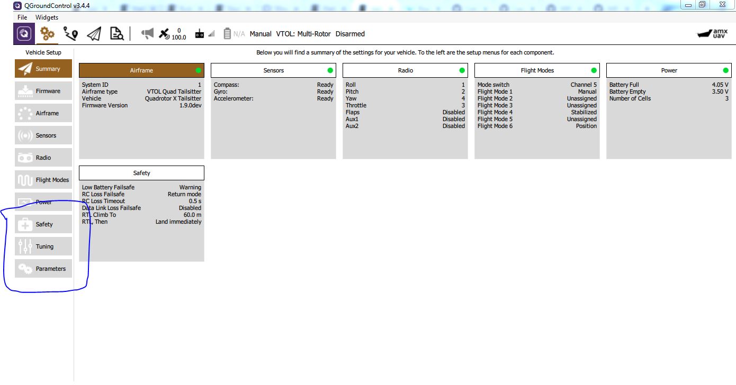This screenshot has height=385, width=736.
Task: Open the Analyze view document icon
Action: click(116, 34)
